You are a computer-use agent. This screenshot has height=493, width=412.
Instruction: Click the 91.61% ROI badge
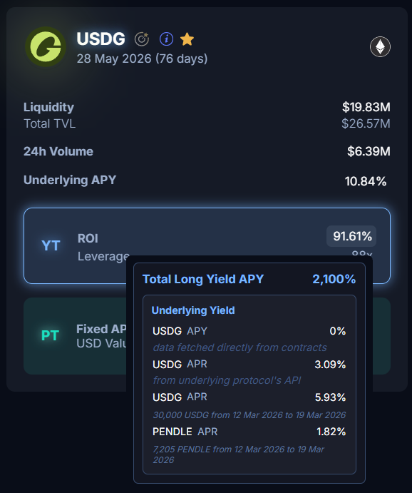tap(351, 236)
